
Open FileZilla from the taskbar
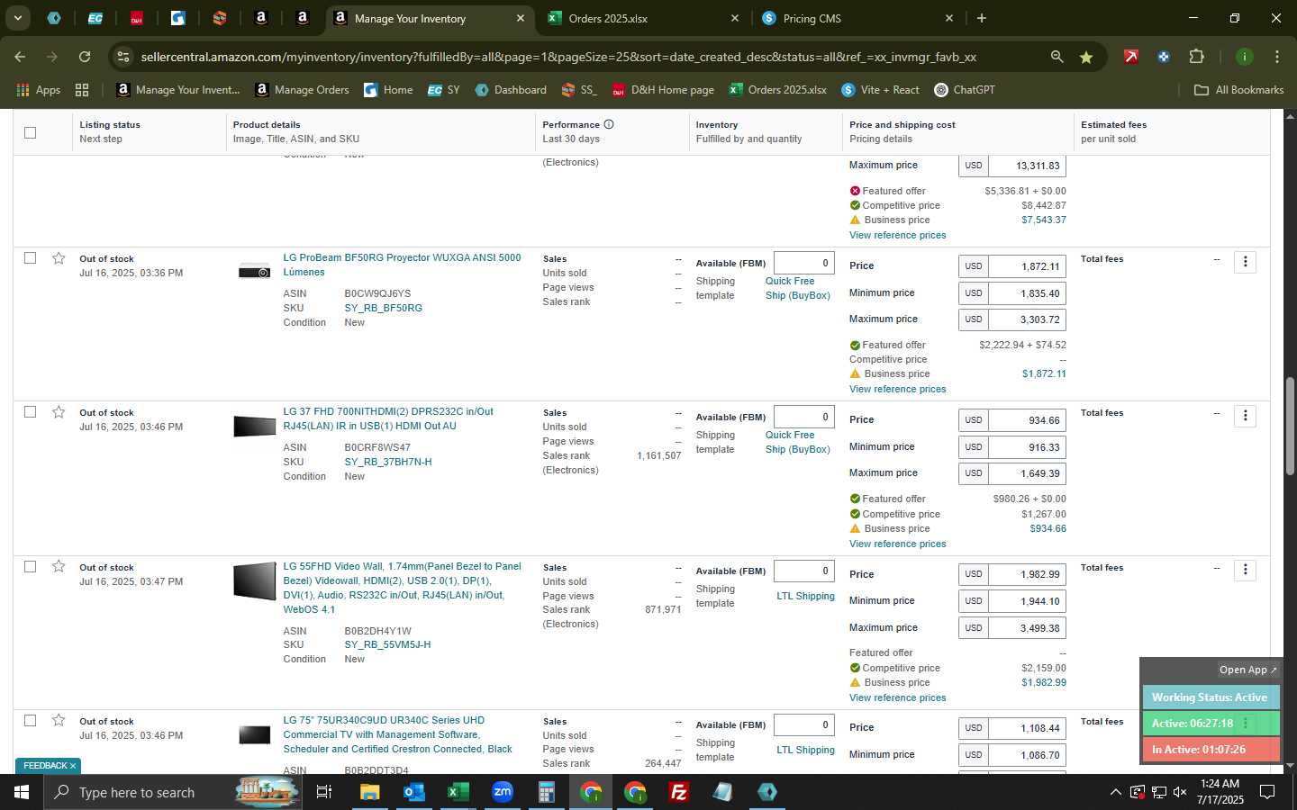pyautogui.click(x=679, y=792)
